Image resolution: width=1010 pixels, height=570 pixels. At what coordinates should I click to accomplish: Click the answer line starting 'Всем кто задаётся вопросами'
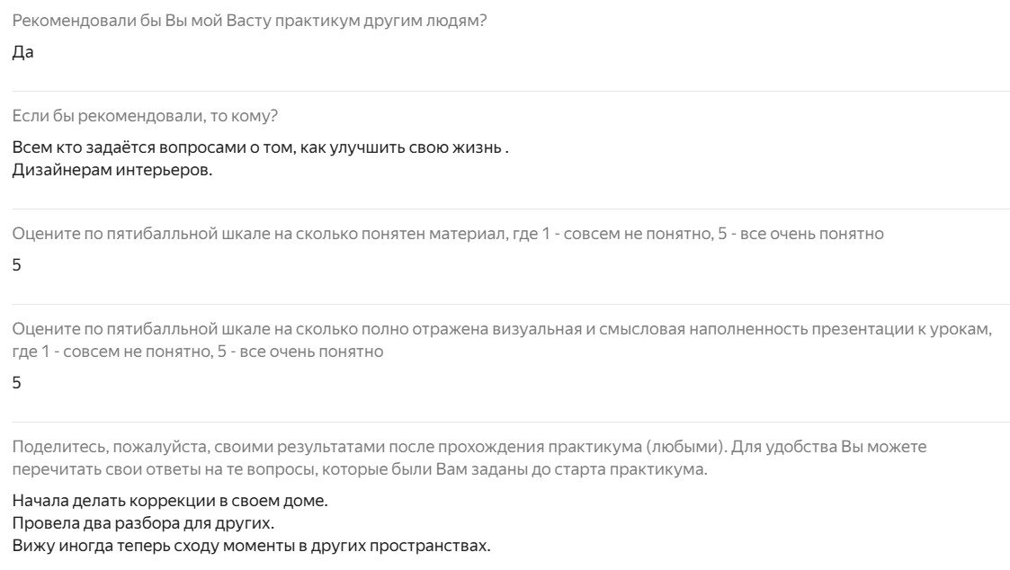(x=261, y=147)
